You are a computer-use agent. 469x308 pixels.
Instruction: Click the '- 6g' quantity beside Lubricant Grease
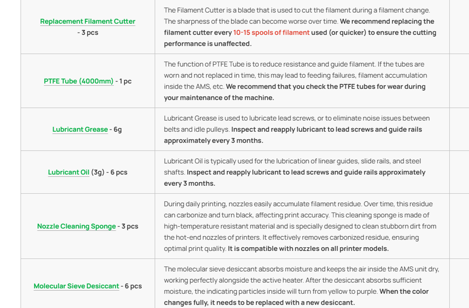[116, 129]
